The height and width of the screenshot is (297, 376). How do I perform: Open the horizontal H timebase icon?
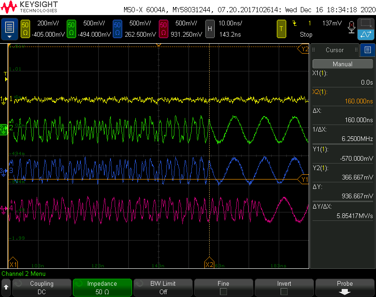tap(210, 29)
